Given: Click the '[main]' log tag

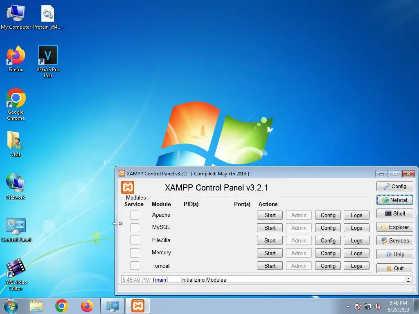Looking at the screenshot, I should (x=160, y=280).
